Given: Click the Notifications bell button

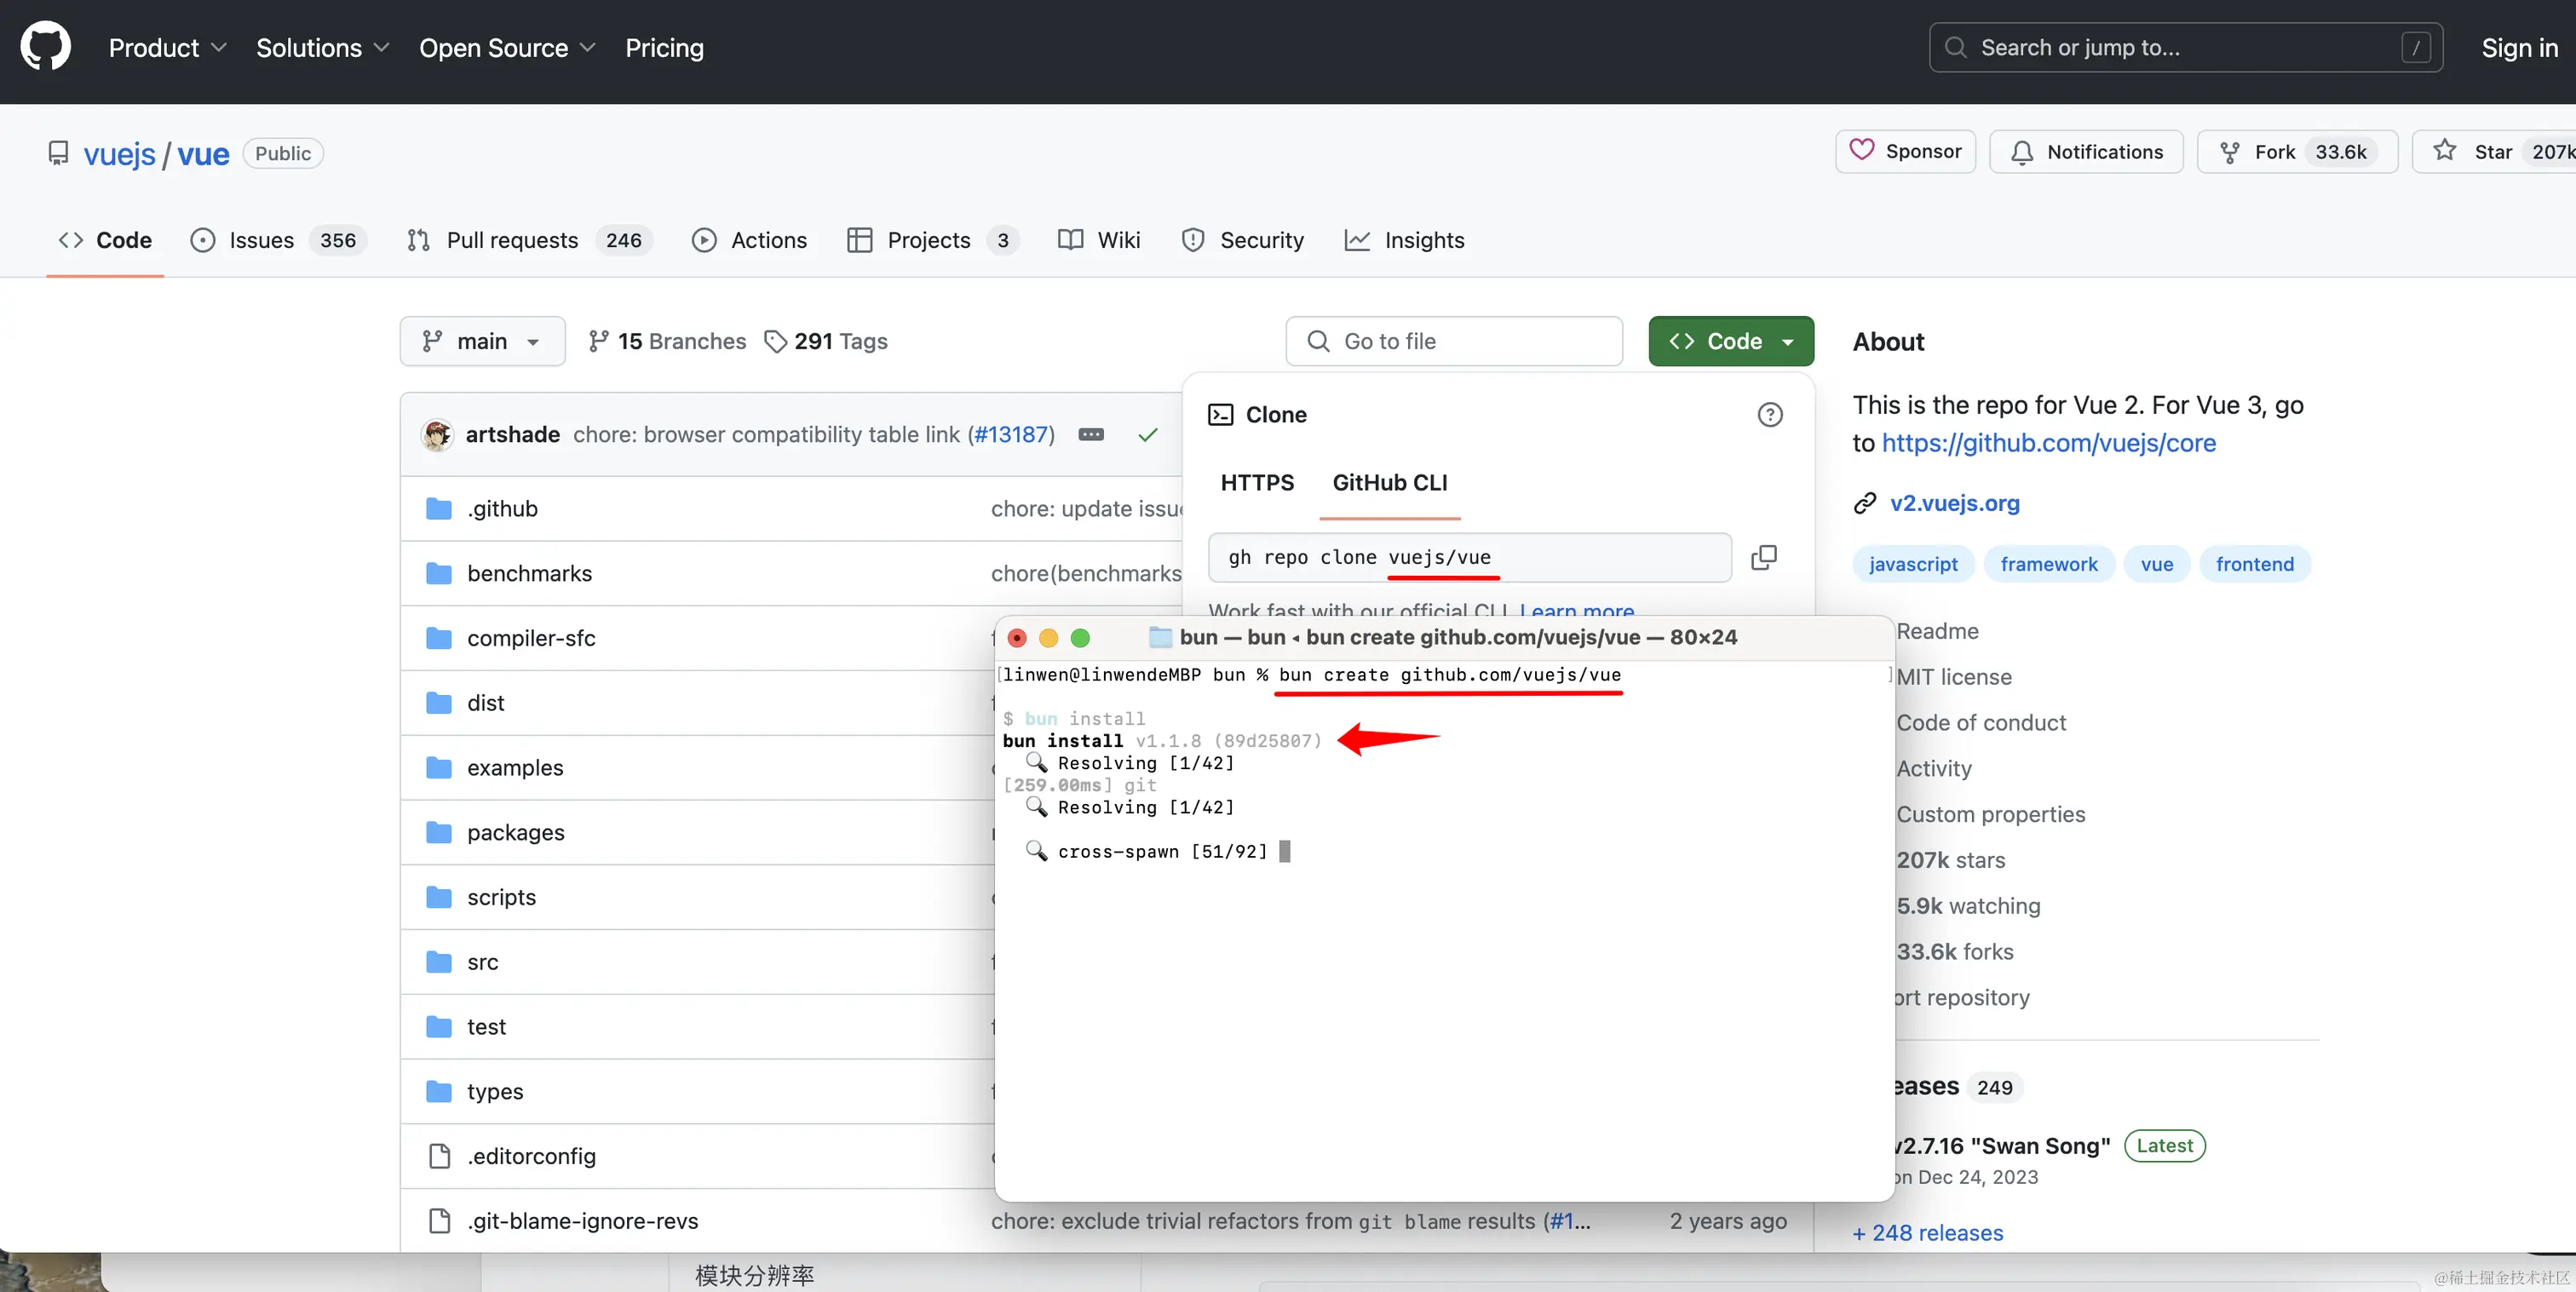Looking at the screenshot, I should pyautogui.click(x=2086, y=151).
